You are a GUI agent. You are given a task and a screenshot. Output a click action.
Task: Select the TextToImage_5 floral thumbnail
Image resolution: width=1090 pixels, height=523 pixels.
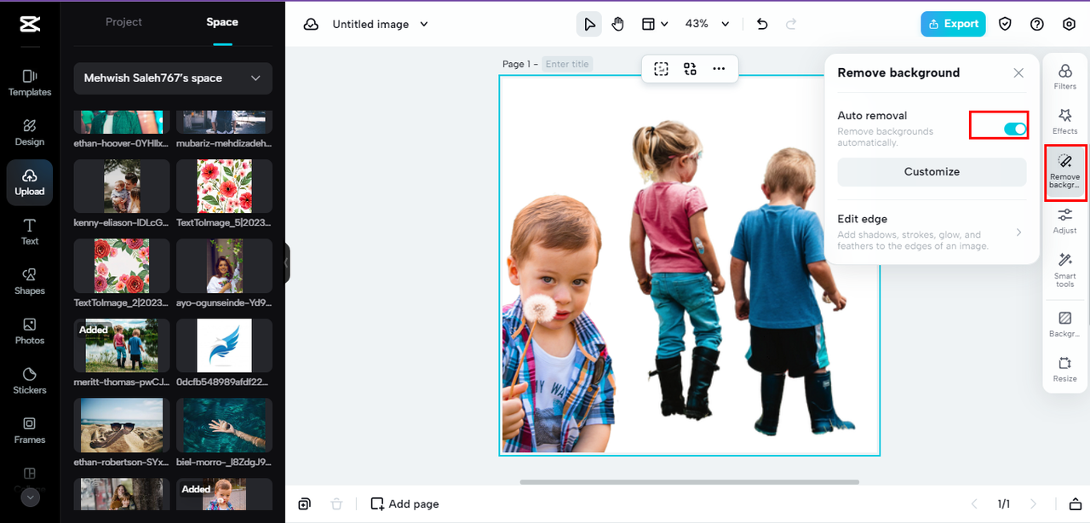pyautogui.click(x=224, y=186)
